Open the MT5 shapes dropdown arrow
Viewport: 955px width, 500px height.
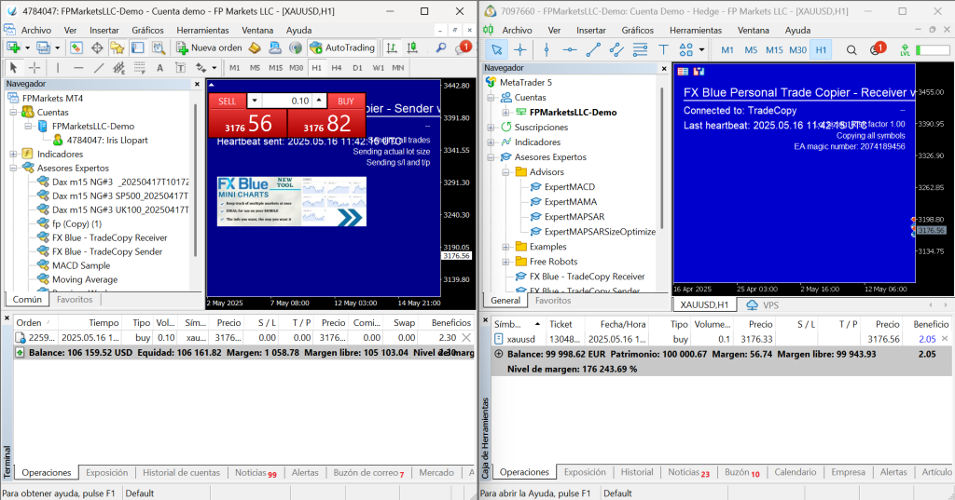point(701,50)
